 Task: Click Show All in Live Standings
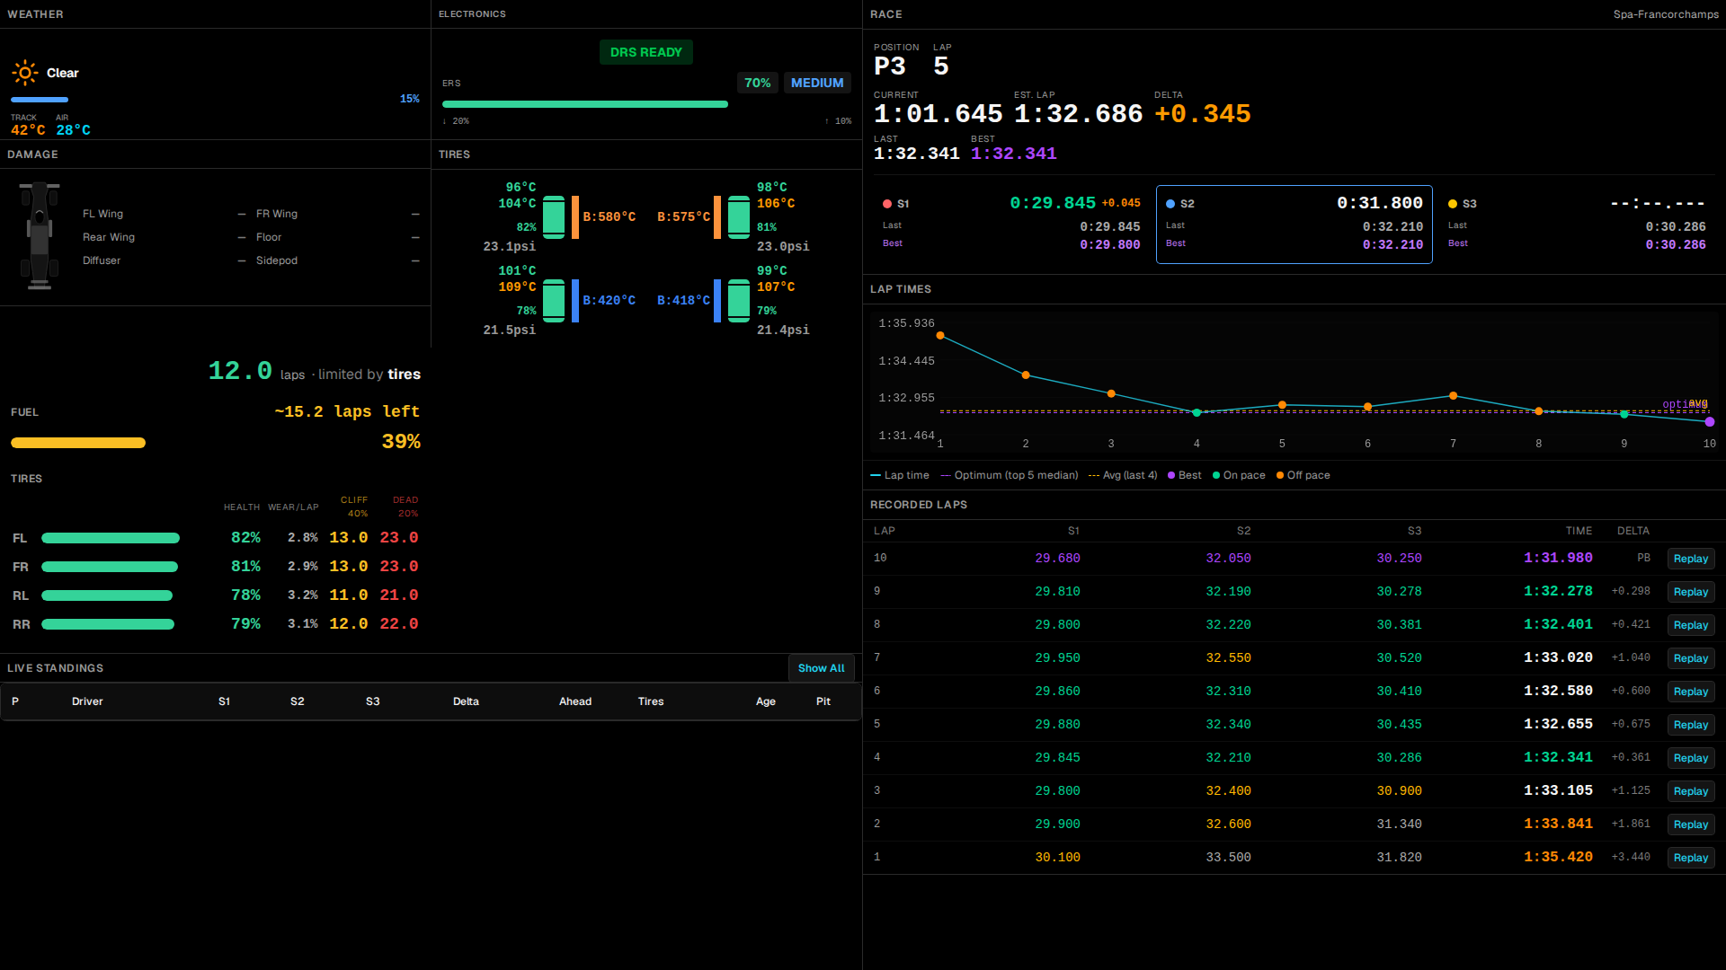tap(822, 668)
